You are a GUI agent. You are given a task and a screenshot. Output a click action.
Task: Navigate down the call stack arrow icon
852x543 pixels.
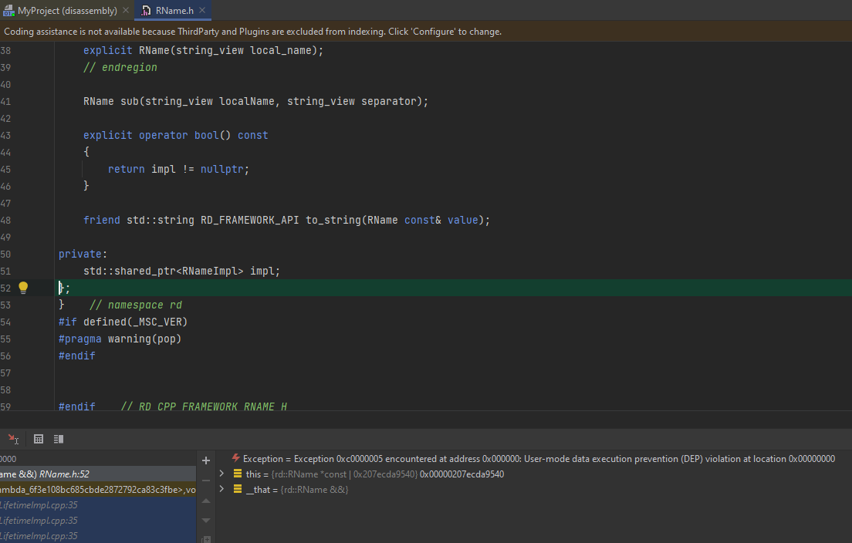point(205,520)
